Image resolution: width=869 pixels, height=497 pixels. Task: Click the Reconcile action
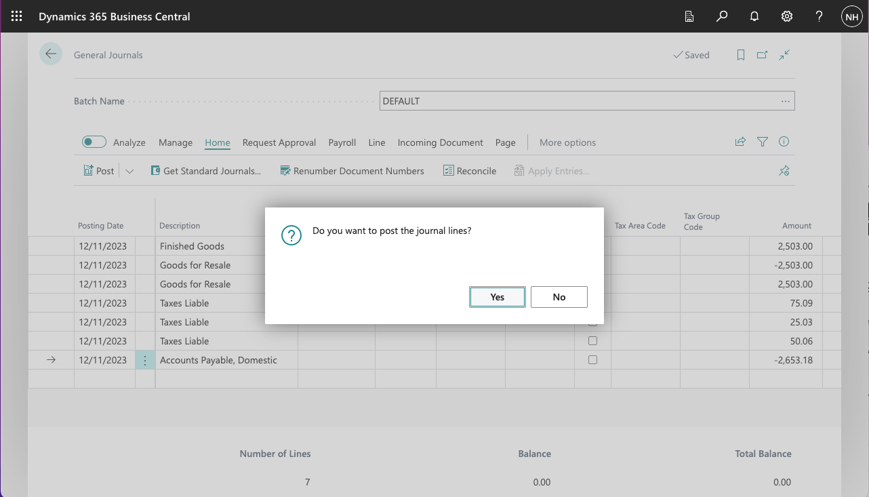coord(470,171)
